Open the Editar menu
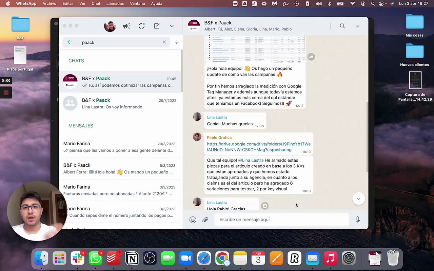434x271 pixels. point(68,3)
